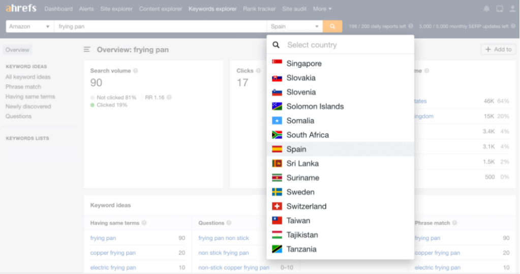Open copper frying pan under Phrase match
The image size is (520, 274).
click(437, 253)
